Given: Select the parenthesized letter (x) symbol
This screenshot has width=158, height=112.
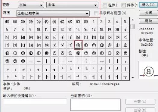Looking at the screenshot, I should (x=54, y=45).
